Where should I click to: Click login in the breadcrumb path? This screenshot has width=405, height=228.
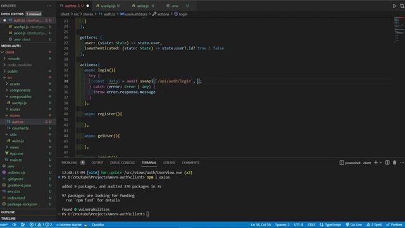pos(183,14)
